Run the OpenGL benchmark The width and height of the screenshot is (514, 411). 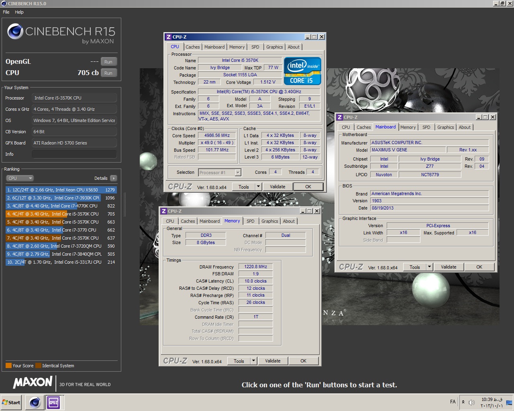point(108,62)
